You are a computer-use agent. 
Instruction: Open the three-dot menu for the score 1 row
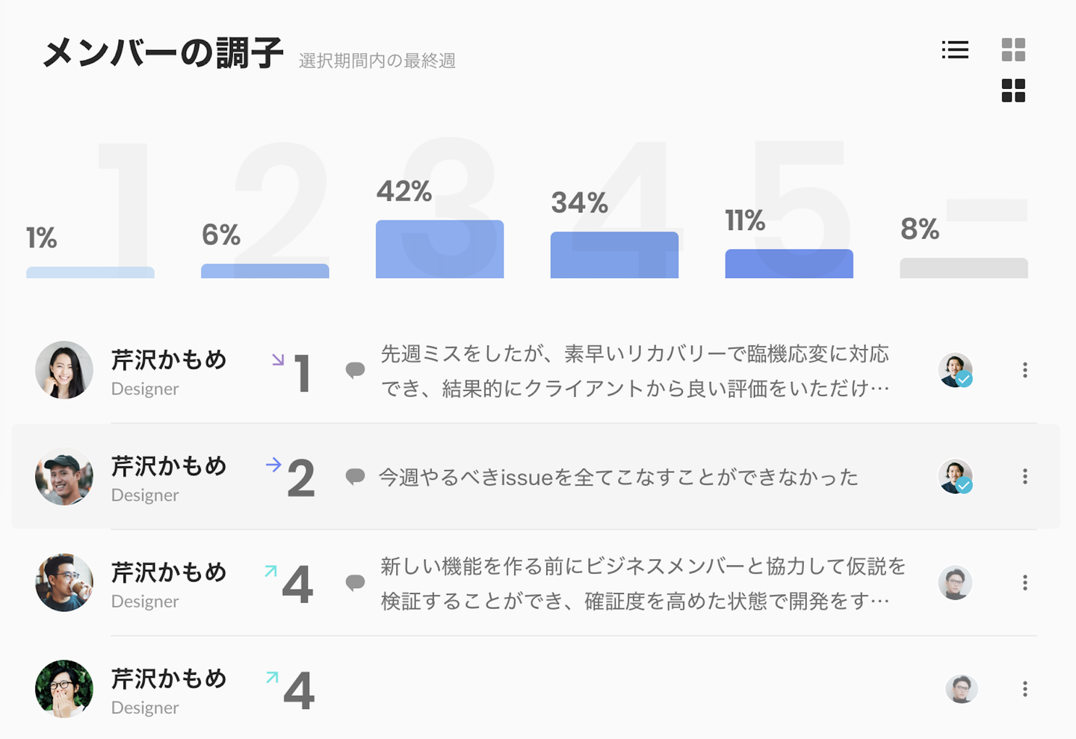click(x=1024, y=370)
